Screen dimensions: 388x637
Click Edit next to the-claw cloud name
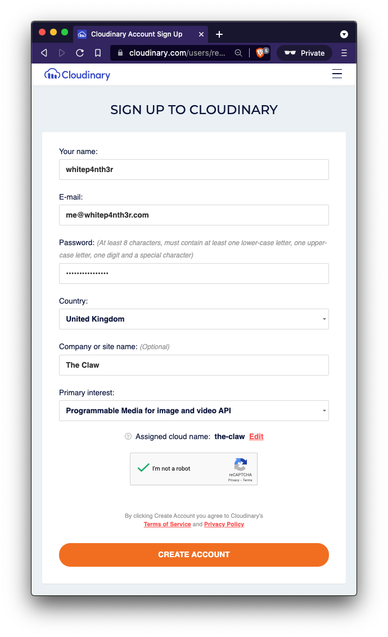256,436
